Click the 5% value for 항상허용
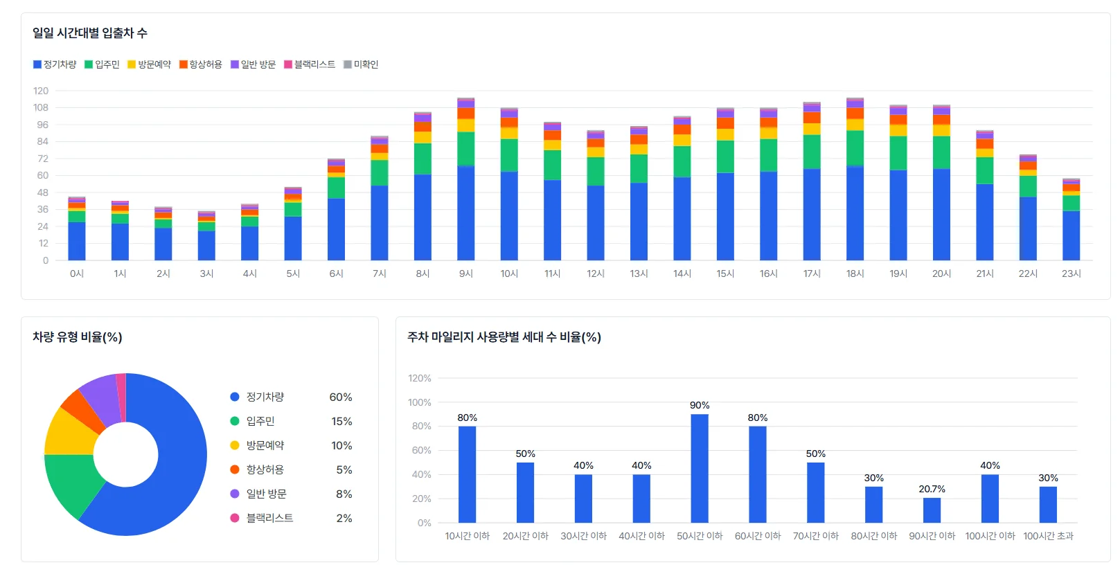 pos(344,469)
